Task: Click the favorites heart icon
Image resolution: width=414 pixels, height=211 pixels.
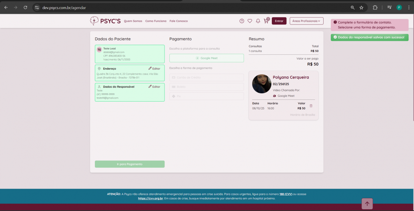Action: (250, 21)
